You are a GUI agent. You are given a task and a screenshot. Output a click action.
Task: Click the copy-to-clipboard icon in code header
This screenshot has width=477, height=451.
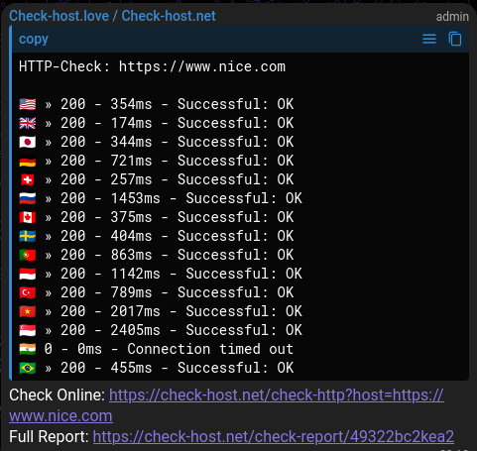(455, 39)
